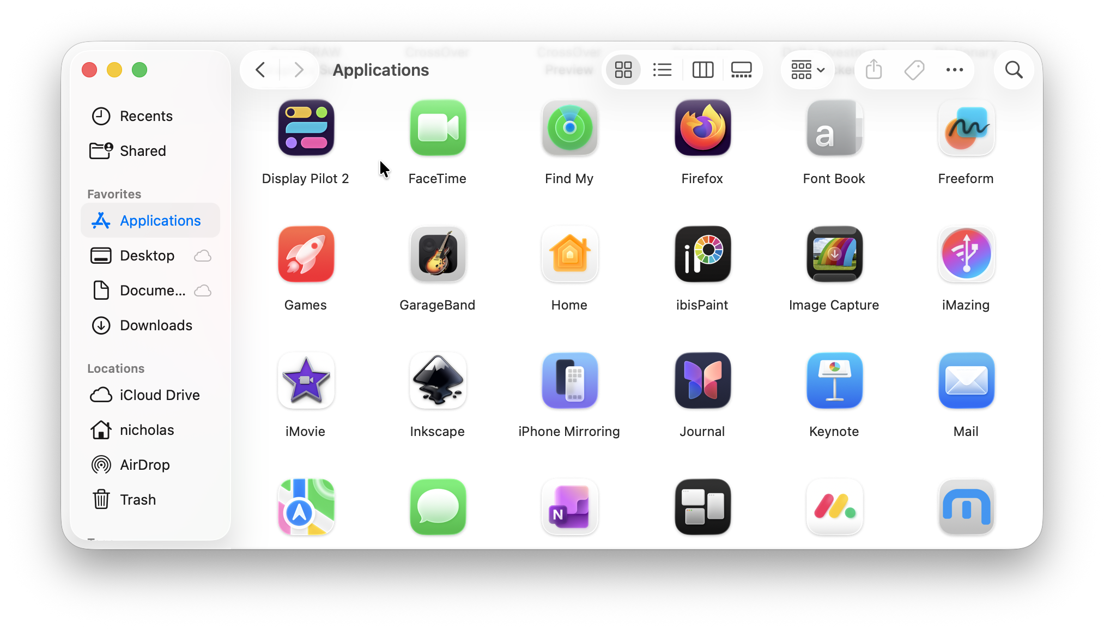Click the Favorites section header
The width and height of the screenshot is (1104, 630).
(114, 194)
